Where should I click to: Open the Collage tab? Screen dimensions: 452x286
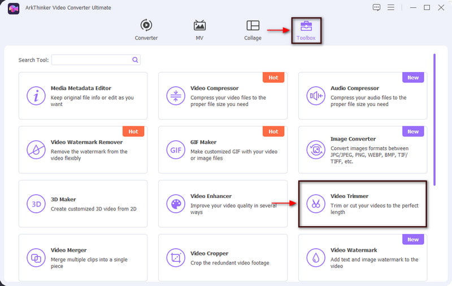[x=253, y=30]
